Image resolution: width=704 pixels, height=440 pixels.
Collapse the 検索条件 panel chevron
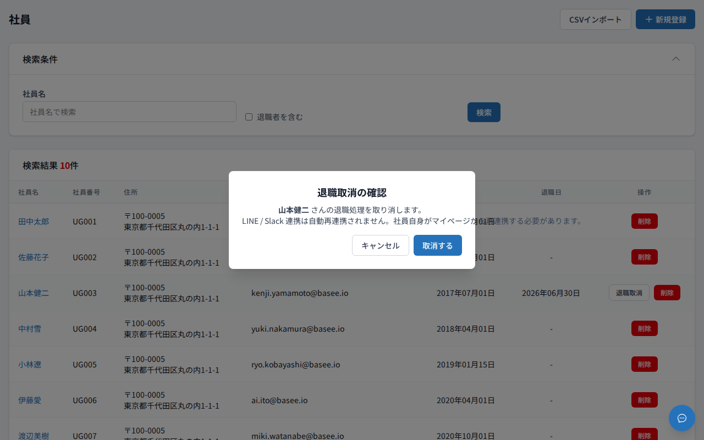tap(676, 59)
